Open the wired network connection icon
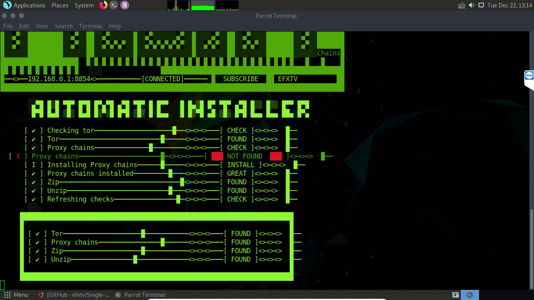534x300 pixels. tap(481, 5)
